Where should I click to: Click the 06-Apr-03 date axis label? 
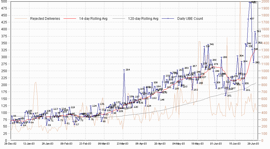(141, 144)
